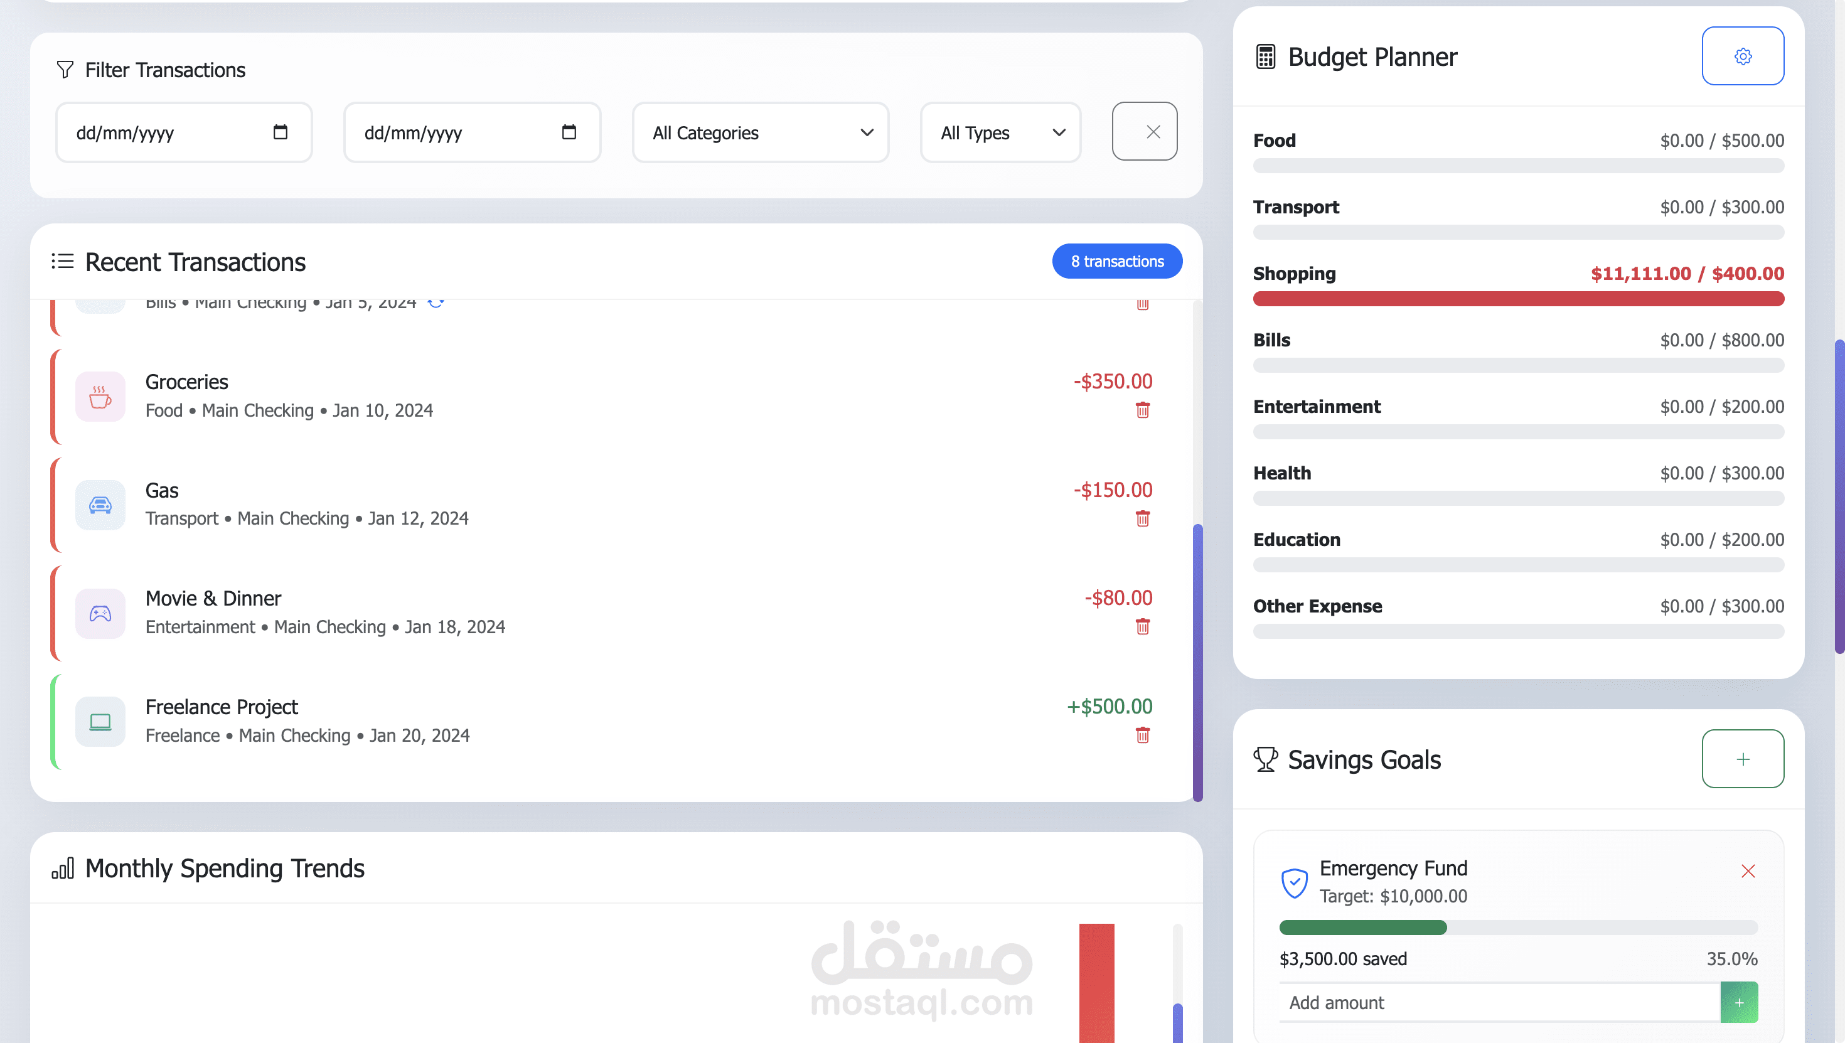
Task: Clear filters with the X button
Action: coord(1145,132)
